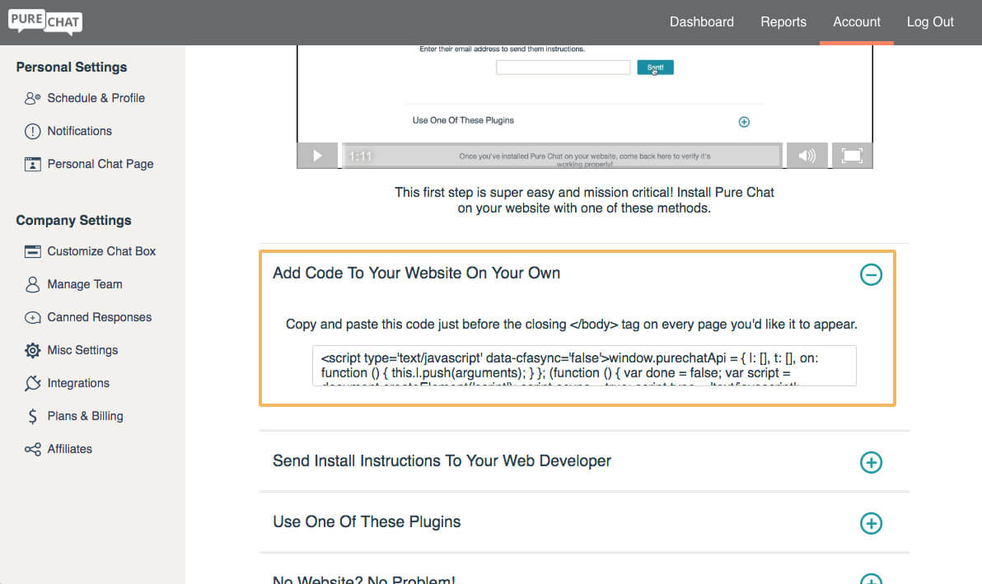Click the Manage Team person icon
Image resolution: width=982 pixels, height=584 pixels.
[x=33, y=285]
